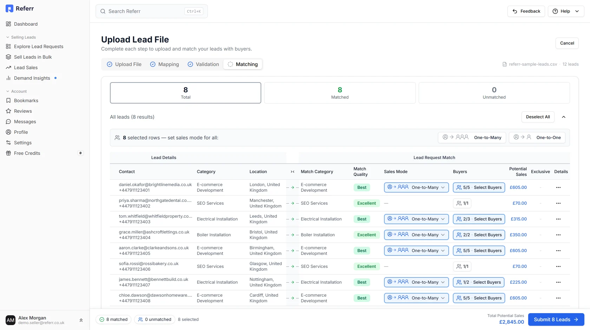590x330 pixels.
Task: Open details menu for sofia.rossi row
Action: pyautogui.click(x=558, y=266)
